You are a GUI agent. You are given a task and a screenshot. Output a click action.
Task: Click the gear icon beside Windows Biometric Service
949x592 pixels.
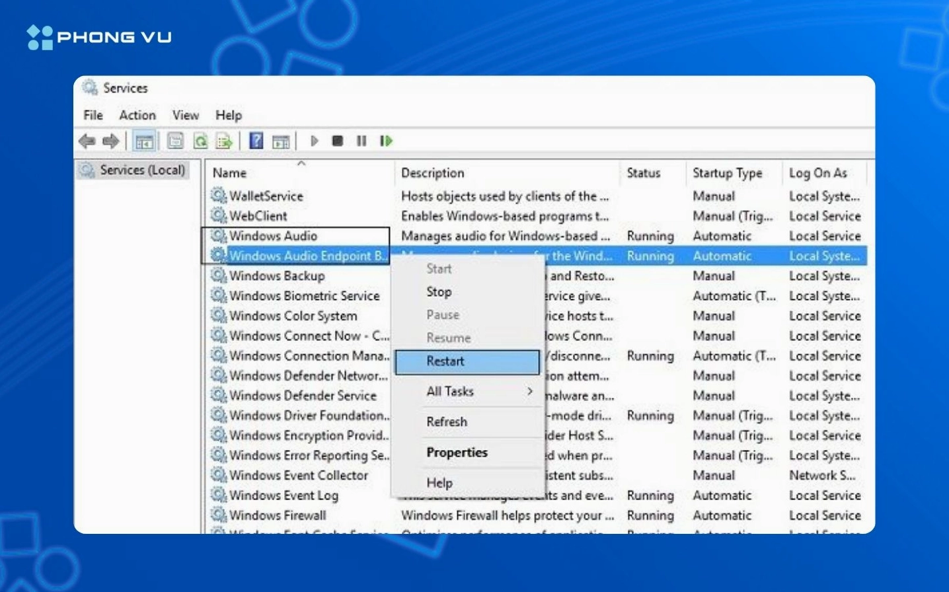click(219, 295)
